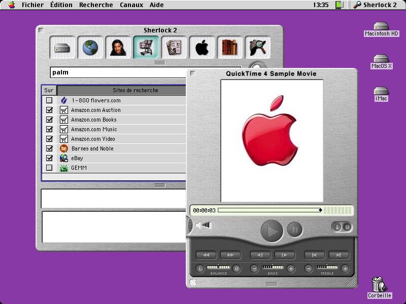This screenshot has width=406, height=304.
Task: Uncheck the Amazon.com Music checkbox
Action: [x=49, y=129]
